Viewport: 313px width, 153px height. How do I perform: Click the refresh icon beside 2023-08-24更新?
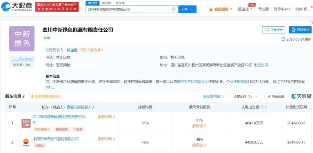click(283, 39)
